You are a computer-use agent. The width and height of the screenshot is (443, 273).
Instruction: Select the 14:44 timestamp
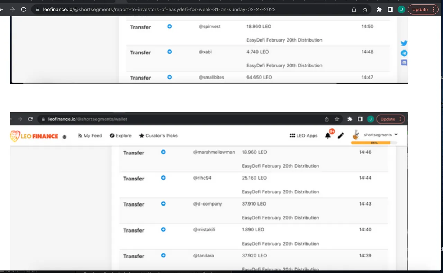(365, 178)
